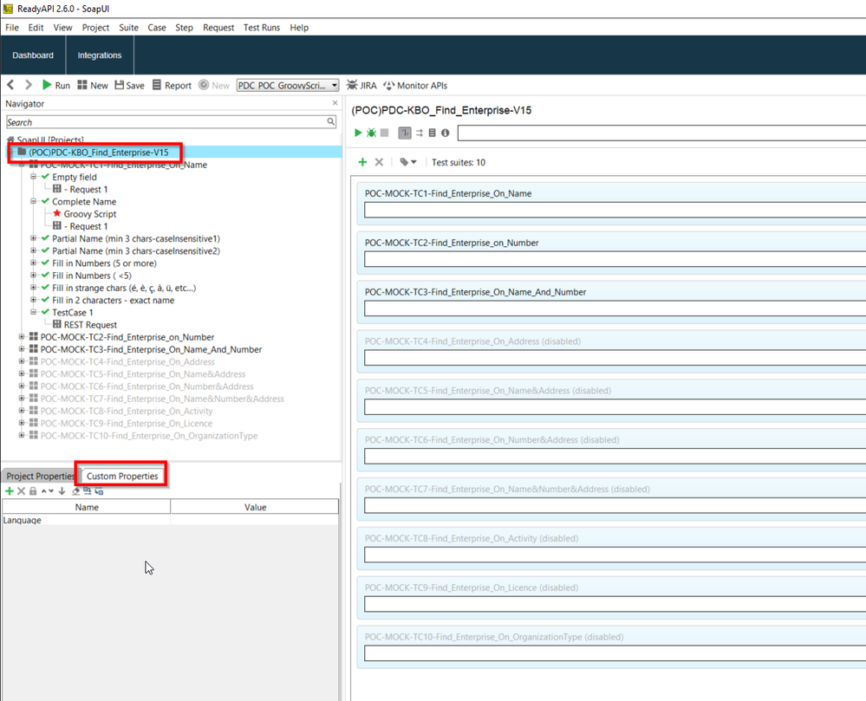Click the Report button in the toolbar

click(172, 85)
